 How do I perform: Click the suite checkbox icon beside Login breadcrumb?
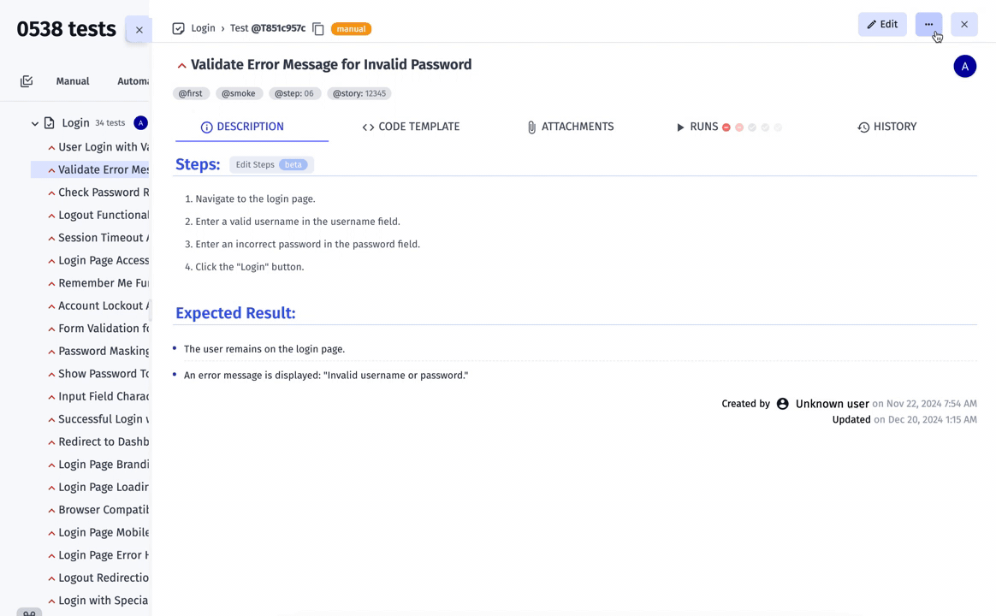[179, 28]
